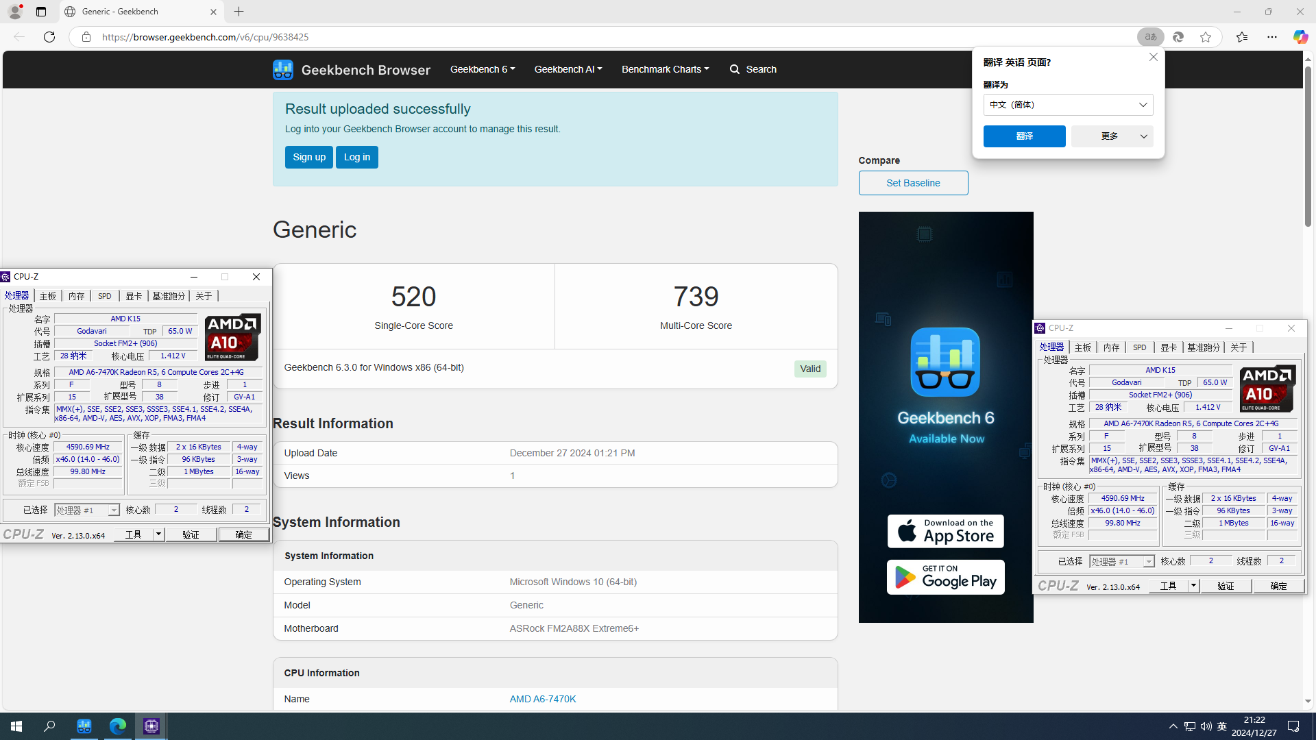Click the 英 input method indicator
This screenshot has height=740, width=1316.
pyautogui.click(x=1222, y=726)
